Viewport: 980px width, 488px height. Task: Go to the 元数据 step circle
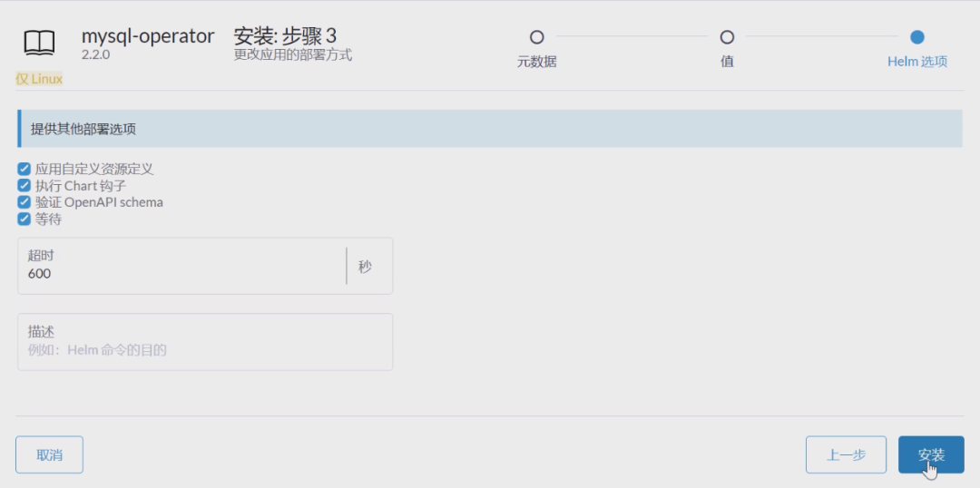point(537,37)
